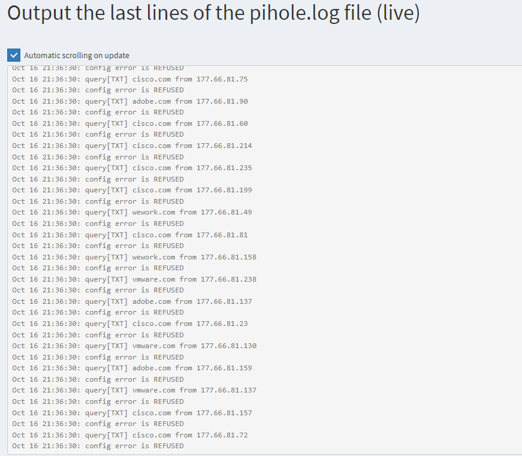
Task: Click the pihole.log page heading
Action: pos(213,13)
